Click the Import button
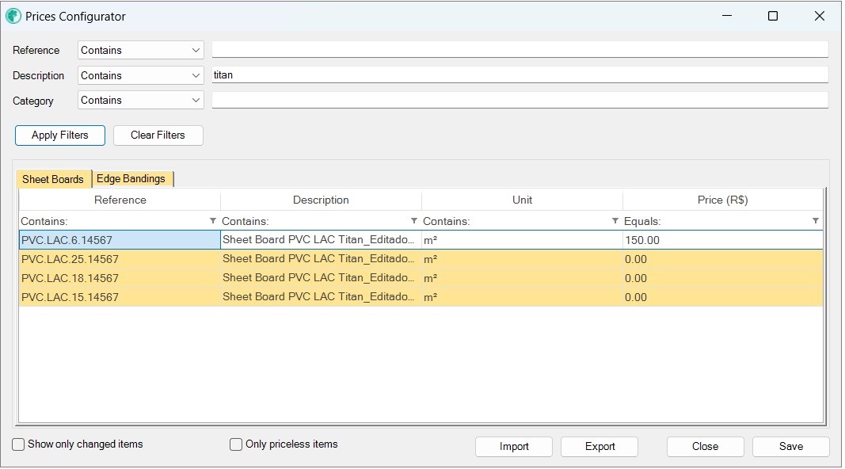Screen dimensions: 845x469 [x=514, y=446]
